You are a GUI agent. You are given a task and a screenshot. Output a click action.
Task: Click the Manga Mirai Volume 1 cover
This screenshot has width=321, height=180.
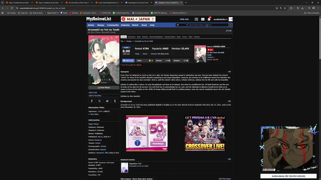pyautogui.click(x=200, y=54)
